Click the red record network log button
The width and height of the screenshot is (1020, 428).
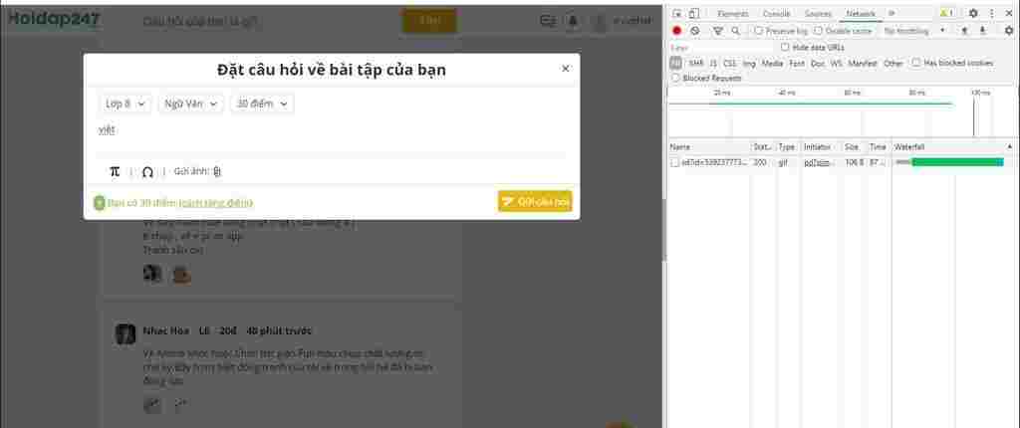[x=677, y=31]
